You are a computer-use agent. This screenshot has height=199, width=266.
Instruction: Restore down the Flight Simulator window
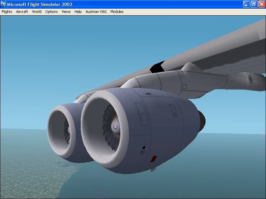tap(254, 4)
